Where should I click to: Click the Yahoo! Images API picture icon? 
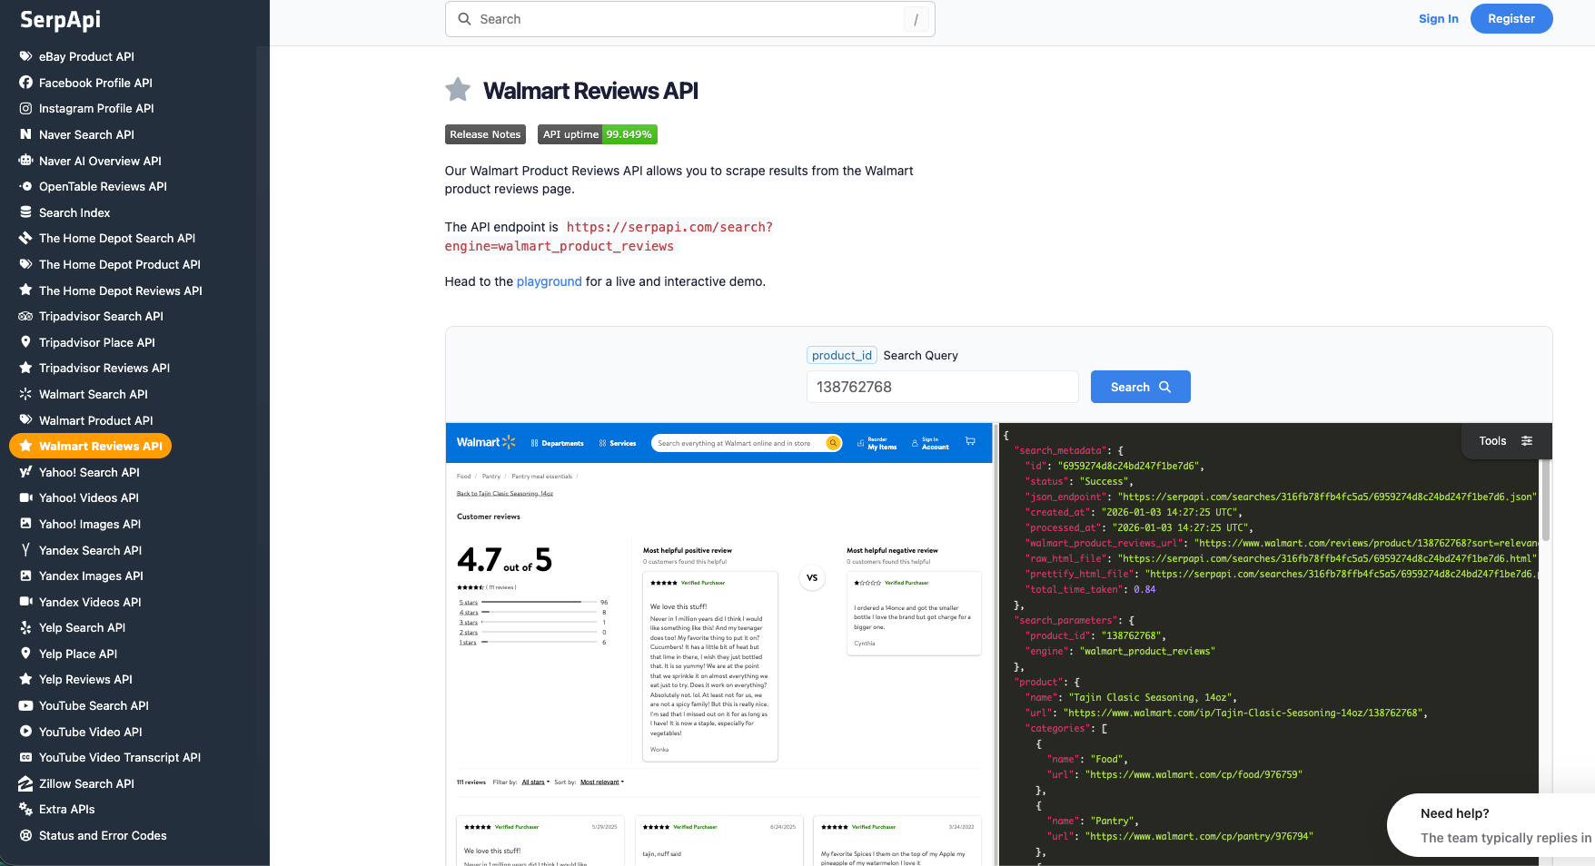tap(25, 524)
